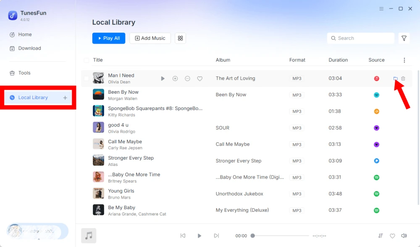This screenshot has height=247, width=420.
Task: Delete the Man I Need track
Action: point(403,79)
